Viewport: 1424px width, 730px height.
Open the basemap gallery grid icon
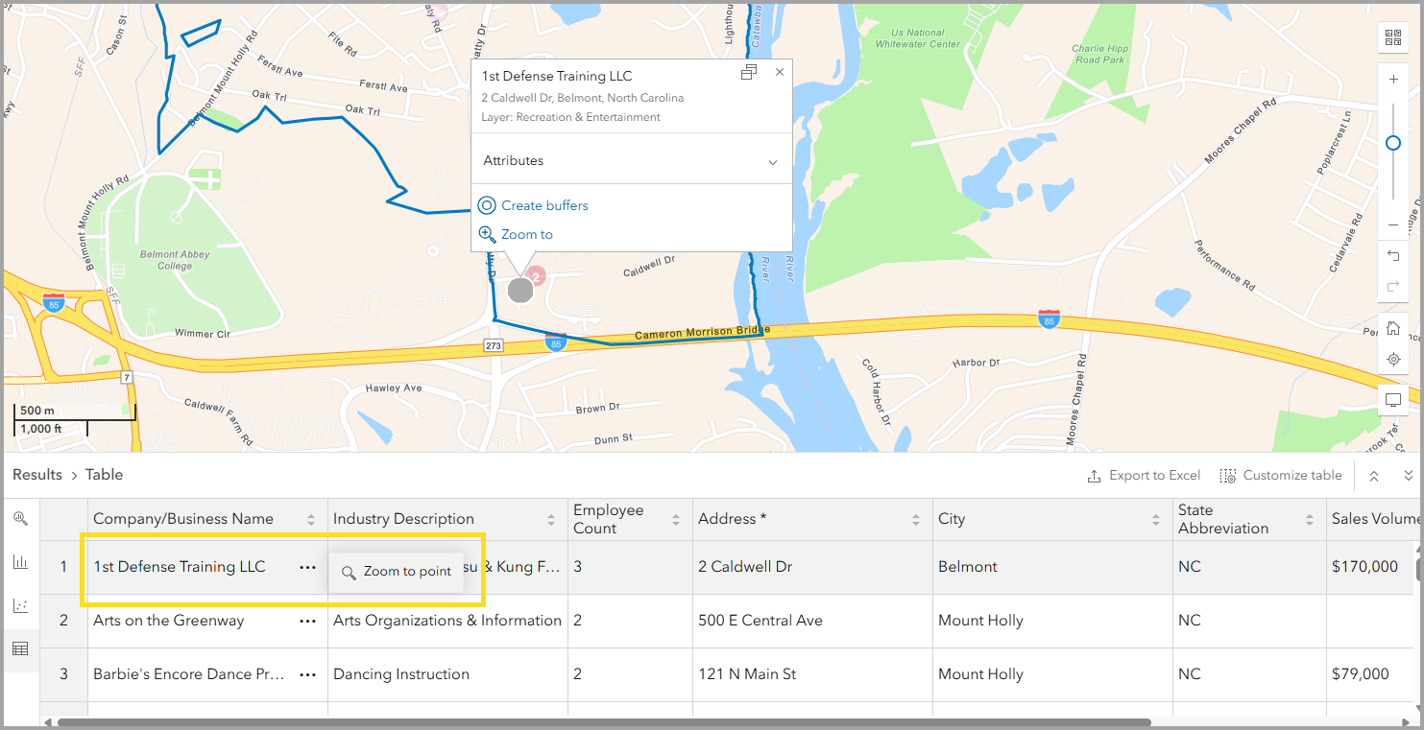point(1392,37)
